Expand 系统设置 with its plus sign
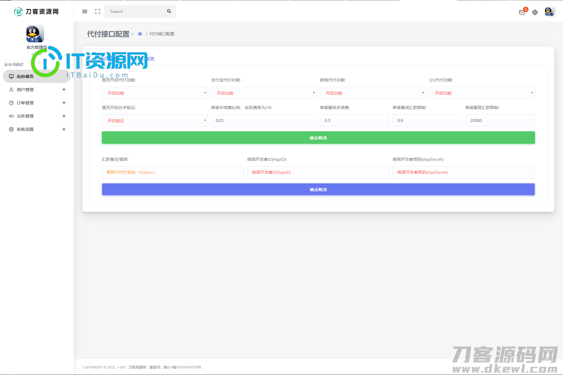The image size is (563, 375). (x=64, y=129)
